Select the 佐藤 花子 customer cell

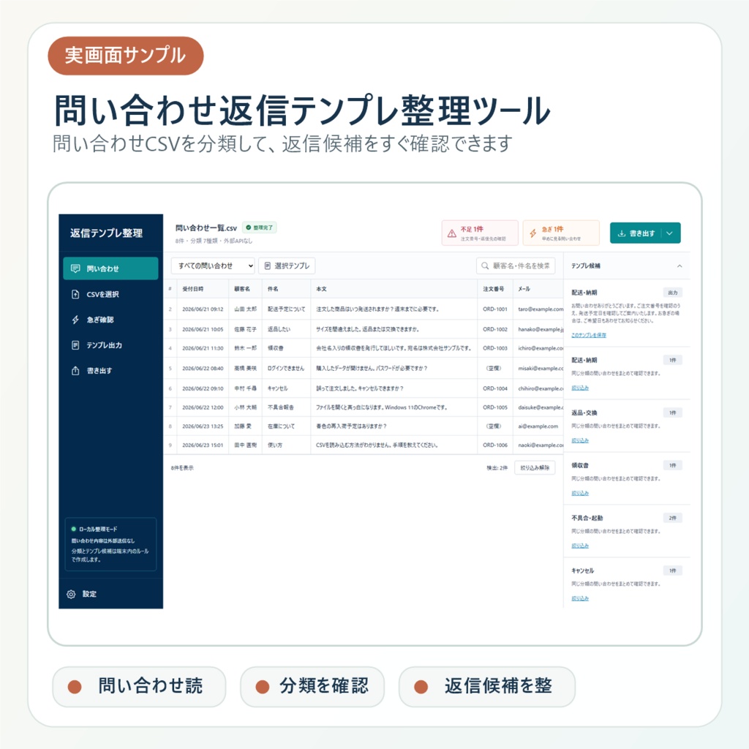click(246, 329)
